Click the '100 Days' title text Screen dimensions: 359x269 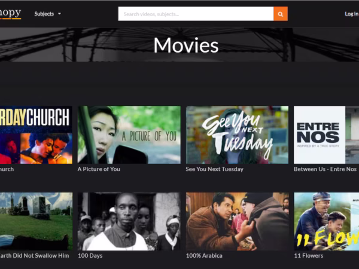click(90, 255)
